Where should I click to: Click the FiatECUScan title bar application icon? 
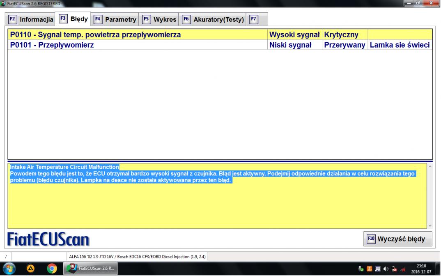(x=3, y=3)
